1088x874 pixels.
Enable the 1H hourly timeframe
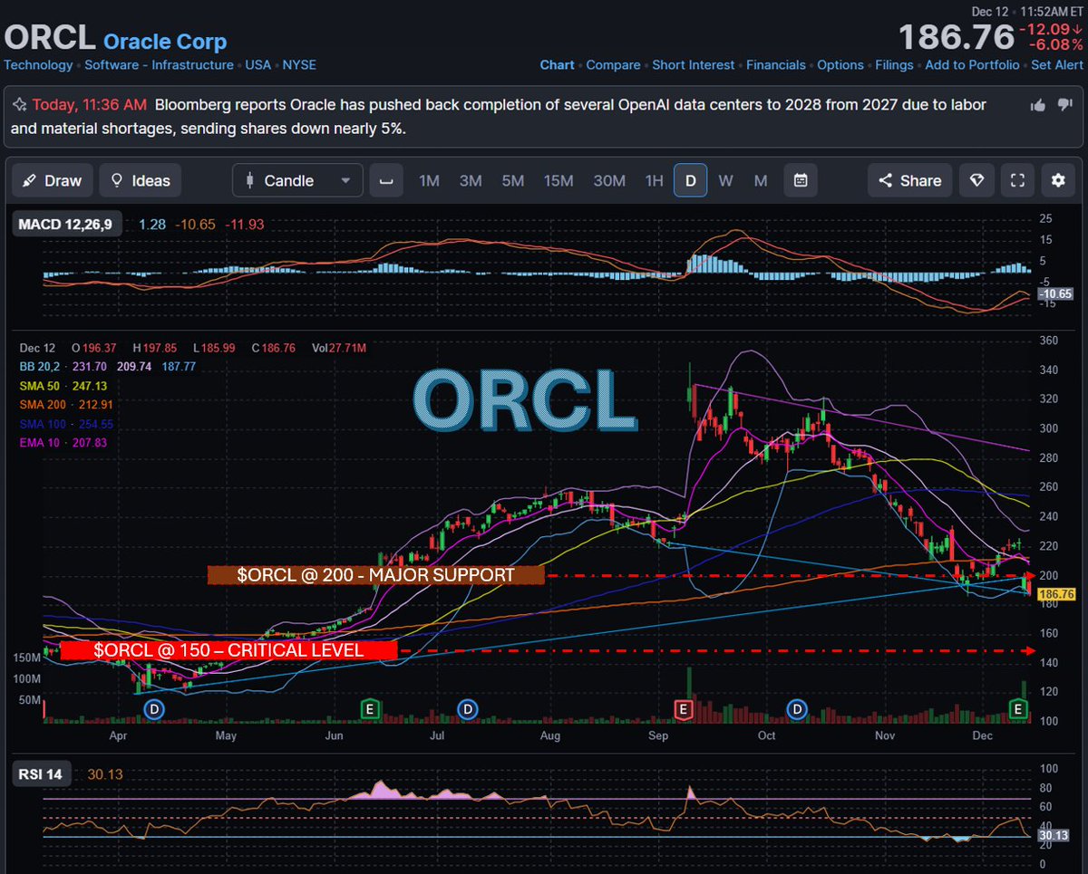point(654,180)
